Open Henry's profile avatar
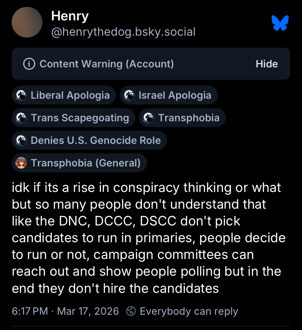The height and width of the screenshot is (330, 302). pyautogui.click(x=27, y=22)
